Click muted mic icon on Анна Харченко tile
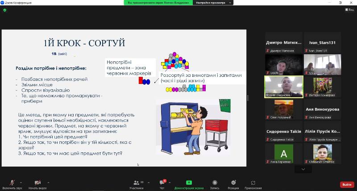 point(268,162)
